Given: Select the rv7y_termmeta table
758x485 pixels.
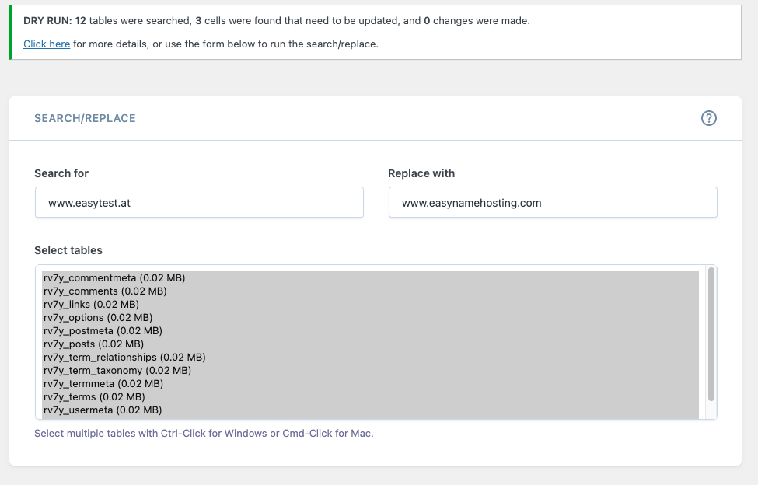Looking at the screenshot, I should [103, 383].
